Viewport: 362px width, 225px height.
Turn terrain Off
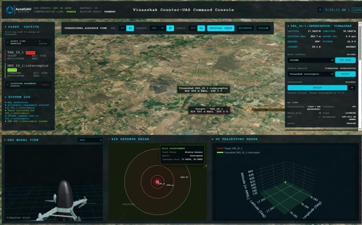pos(154,28)
